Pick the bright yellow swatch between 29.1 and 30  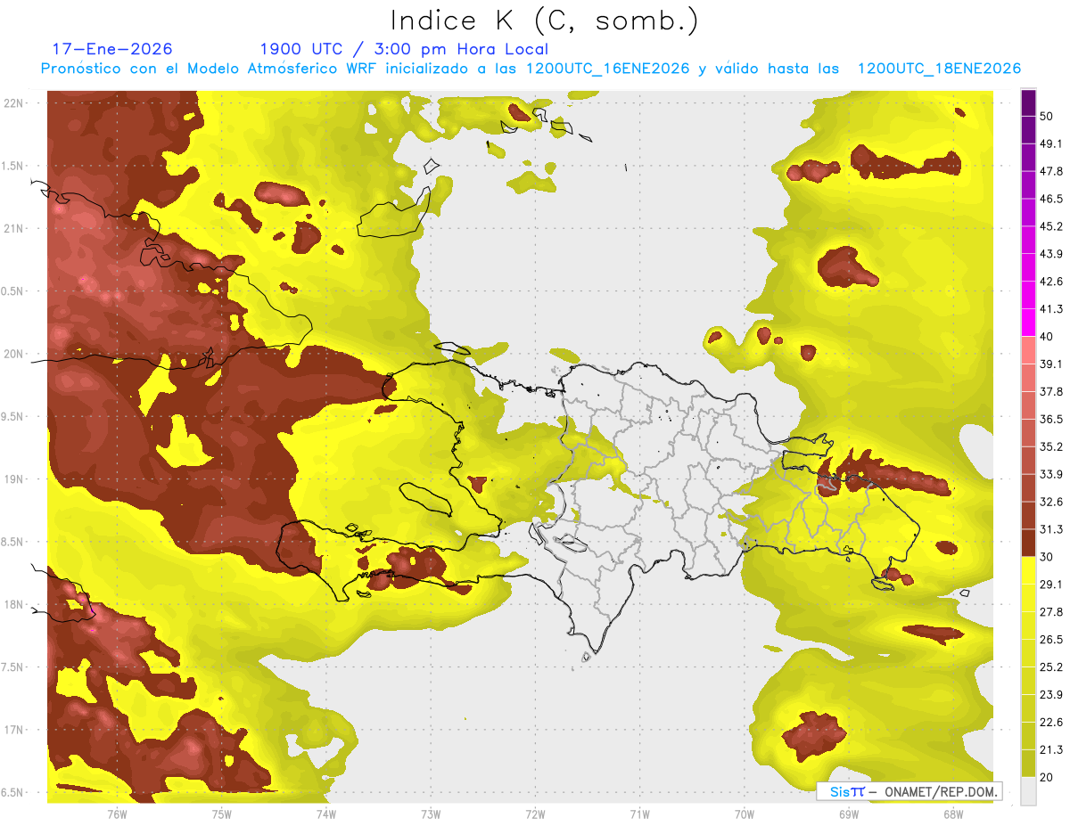[x=1028, y=570]
